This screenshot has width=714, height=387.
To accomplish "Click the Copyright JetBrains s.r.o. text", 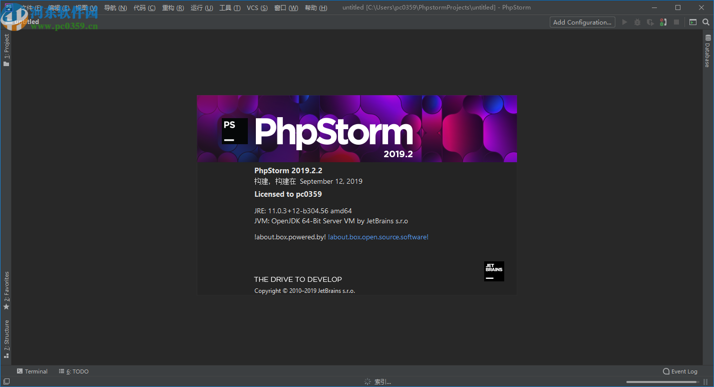I will click(304, 291).
